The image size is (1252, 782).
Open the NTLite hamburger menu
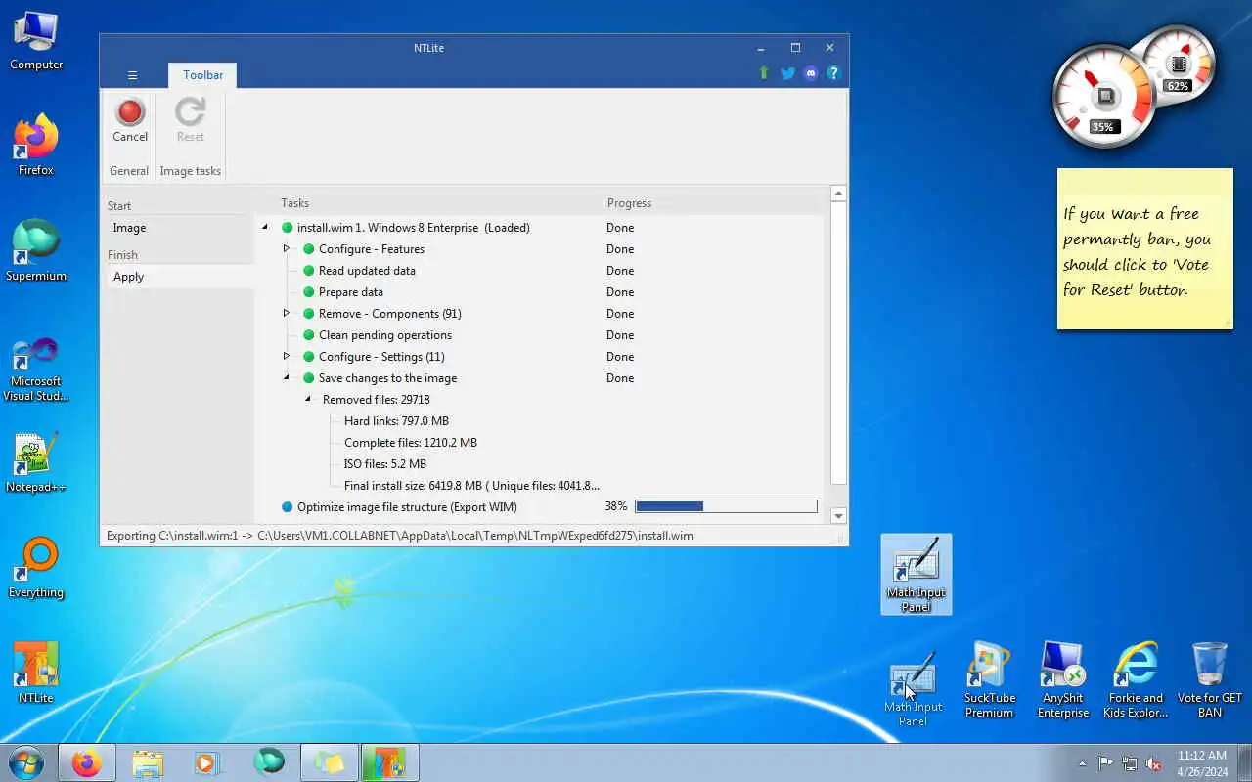tap(132, 75)
